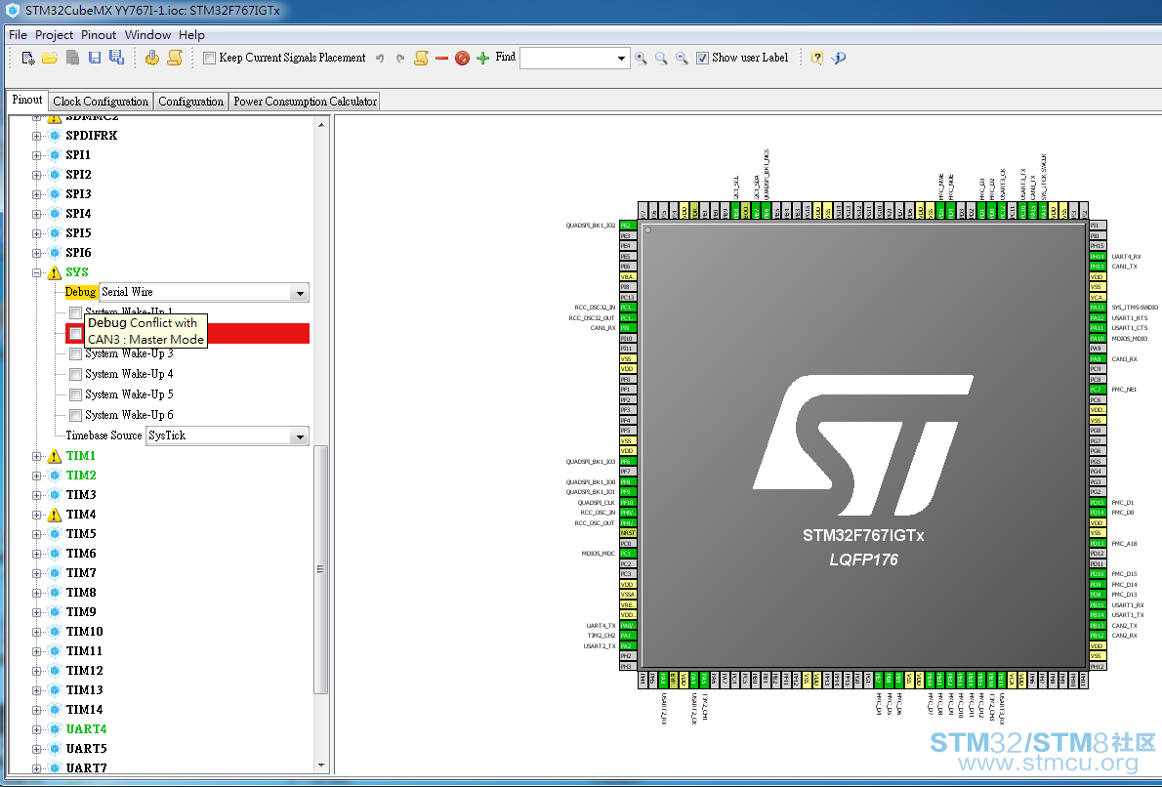Expand the TIM6 tree node
This screenshot has width=1162, height=787.
[36, 554]
